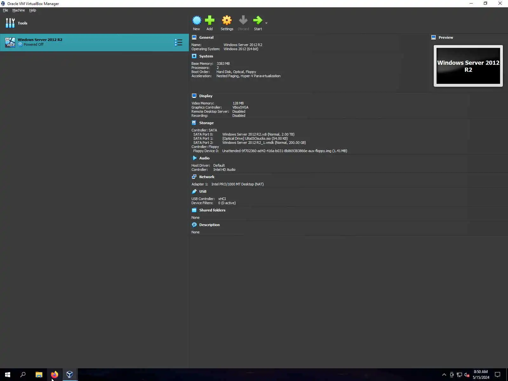The image size is (508, 381).
Task: Open the File menu
Action: pyautogui.click(x=5, y=10)
